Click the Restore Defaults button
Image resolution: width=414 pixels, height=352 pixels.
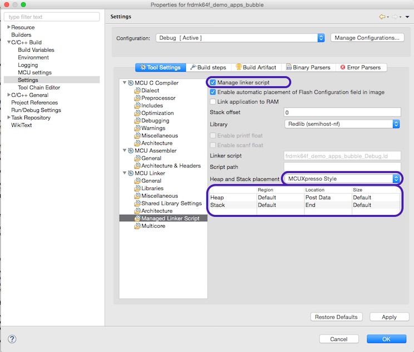336,317
